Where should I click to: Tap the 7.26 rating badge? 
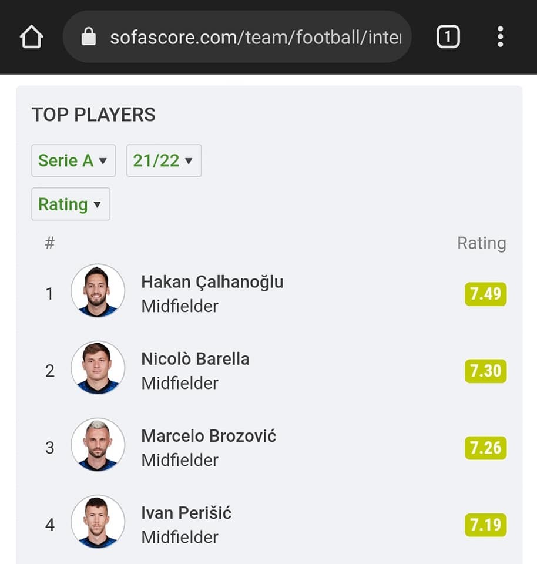(485, 448)
